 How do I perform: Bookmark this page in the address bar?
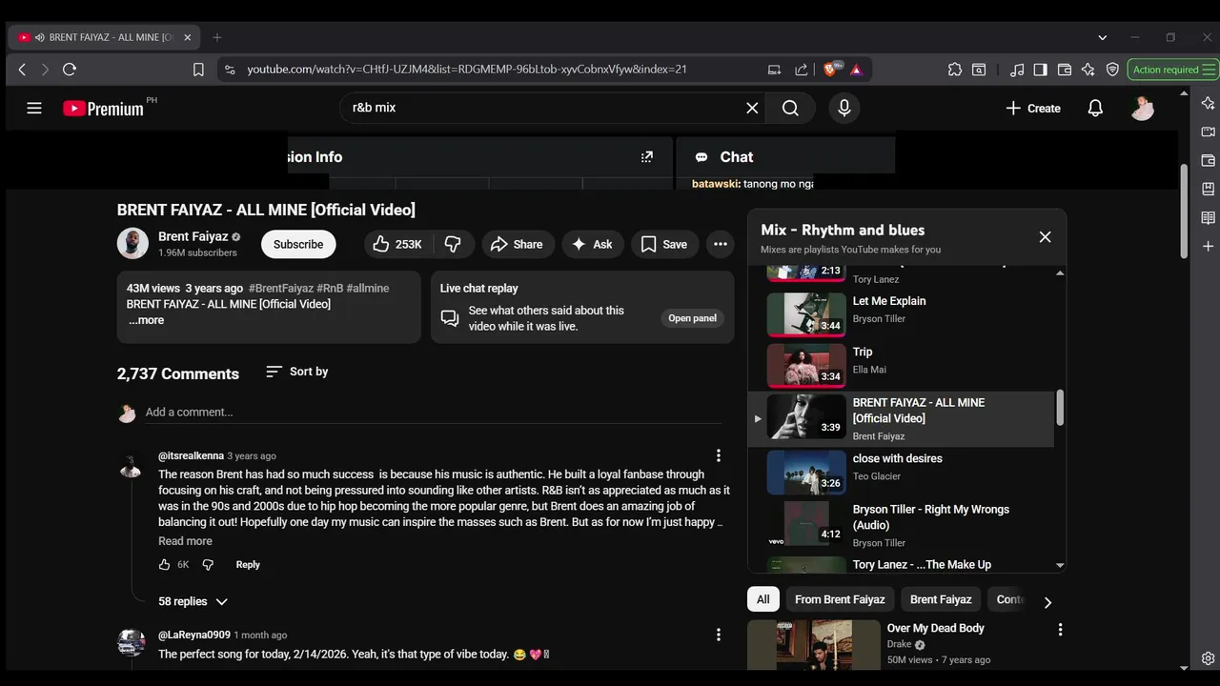198,69
